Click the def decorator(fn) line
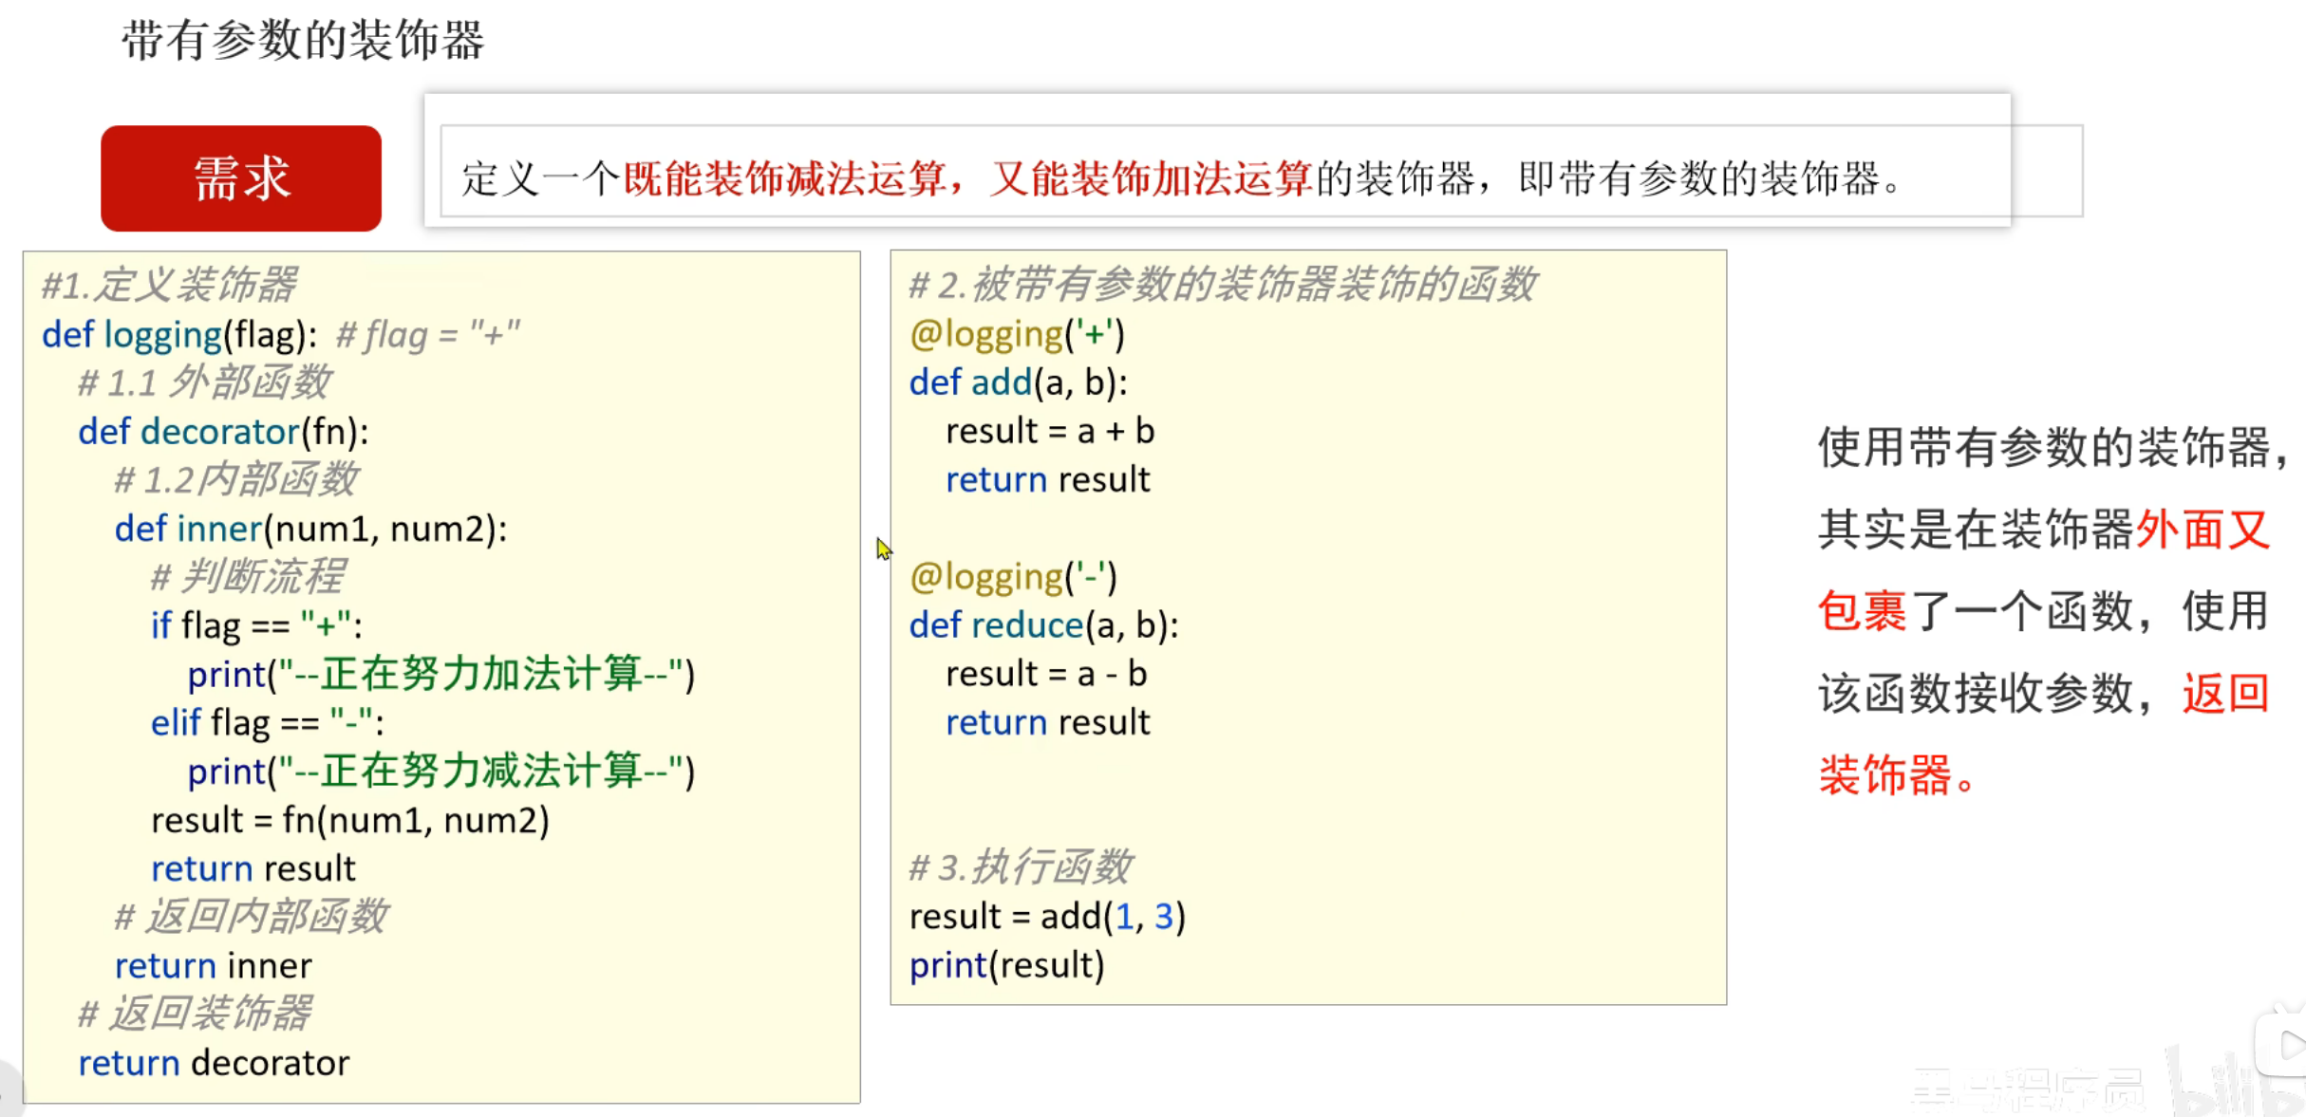 (223, 432)
